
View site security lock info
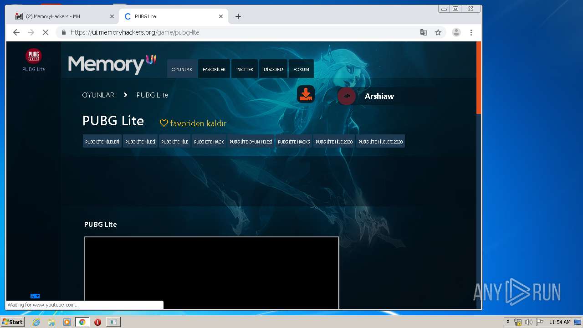63,32
